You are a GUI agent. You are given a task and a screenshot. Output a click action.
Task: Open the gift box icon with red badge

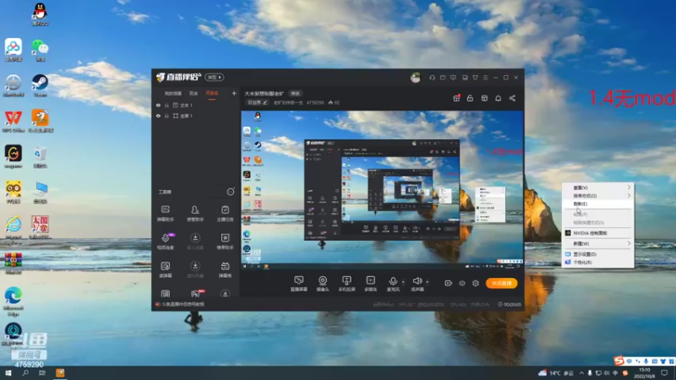pyautogui.click(x=456, y=98)
